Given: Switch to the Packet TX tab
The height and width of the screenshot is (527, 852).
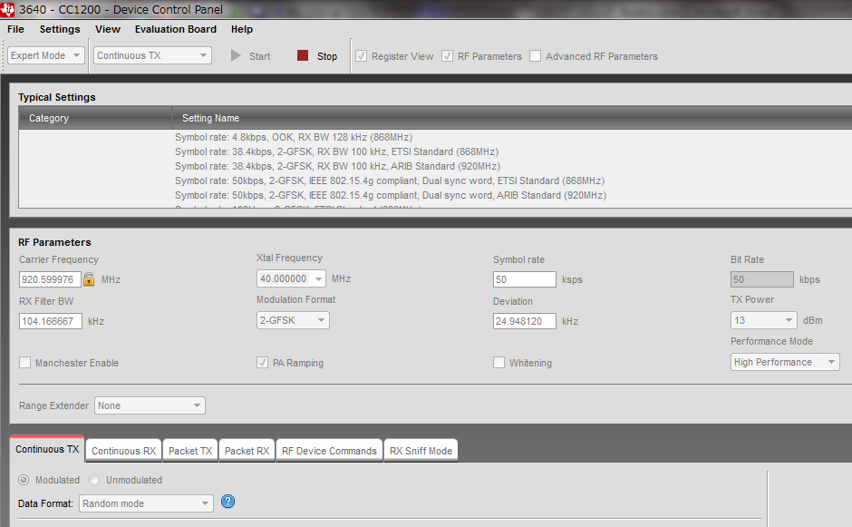Looking at the screenshot, I should (x=190, y=451).
